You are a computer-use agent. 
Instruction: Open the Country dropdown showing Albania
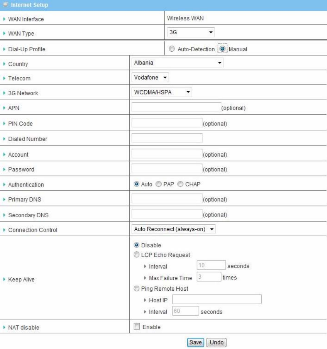point(178,62)
